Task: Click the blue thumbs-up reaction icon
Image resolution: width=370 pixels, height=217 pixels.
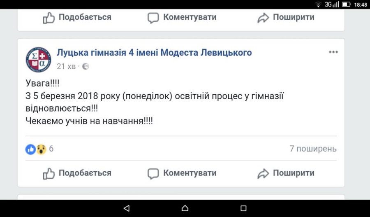Action: (30, 149)
